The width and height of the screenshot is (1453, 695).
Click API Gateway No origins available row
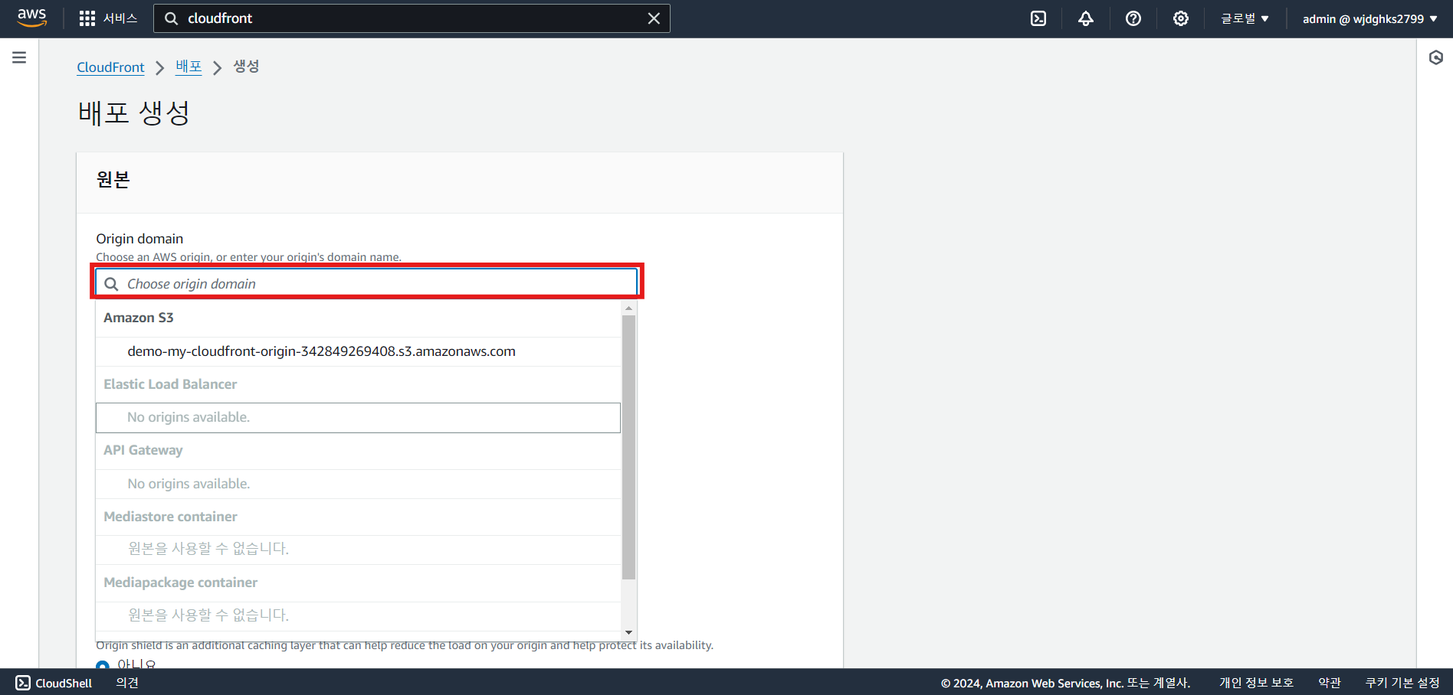coord(358,484)
